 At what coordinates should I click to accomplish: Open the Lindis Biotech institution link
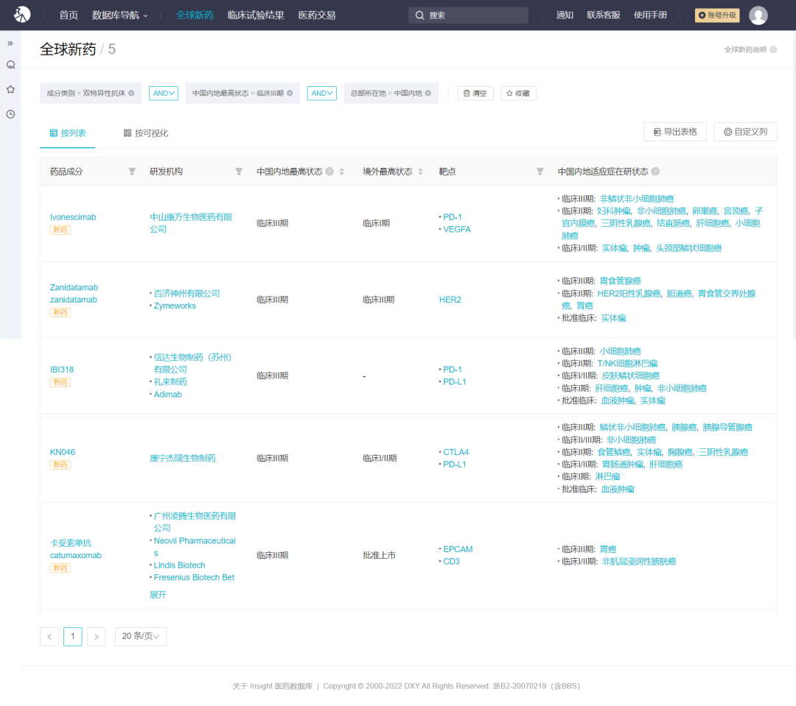[179, 565]
